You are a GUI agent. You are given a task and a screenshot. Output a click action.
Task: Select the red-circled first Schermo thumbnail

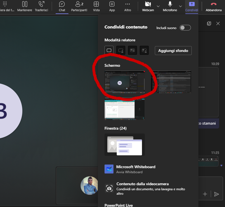point(125,81)
